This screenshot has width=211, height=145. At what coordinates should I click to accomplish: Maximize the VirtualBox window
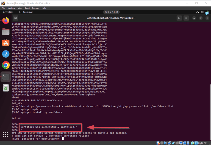pyautogui.click(x=196, y=3)
